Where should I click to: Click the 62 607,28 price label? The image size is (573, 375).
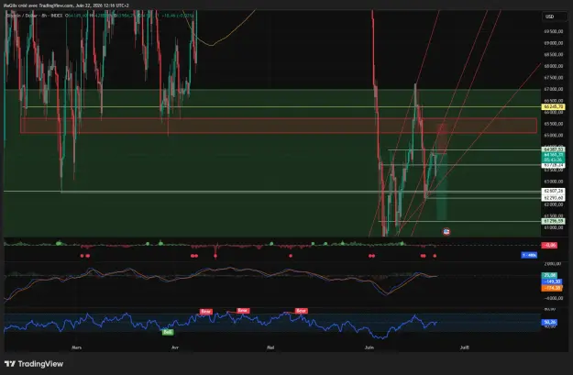553,191
